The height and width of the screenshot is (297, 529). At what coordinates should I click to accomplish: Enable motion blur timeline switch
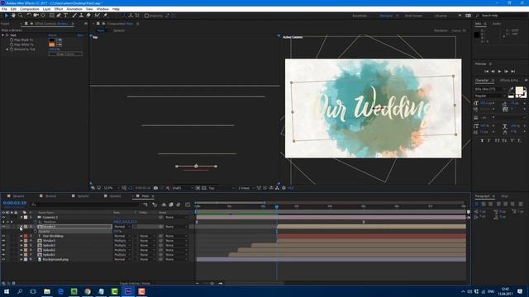tap(179, 205)
